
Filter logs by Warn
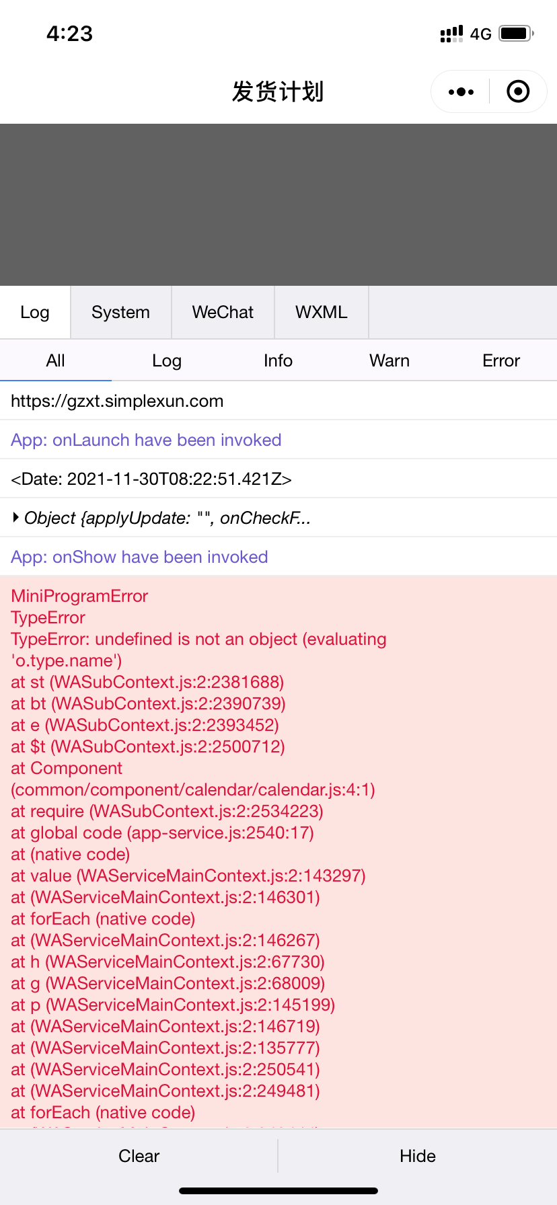pyautogui.click(x=389, y=360)
